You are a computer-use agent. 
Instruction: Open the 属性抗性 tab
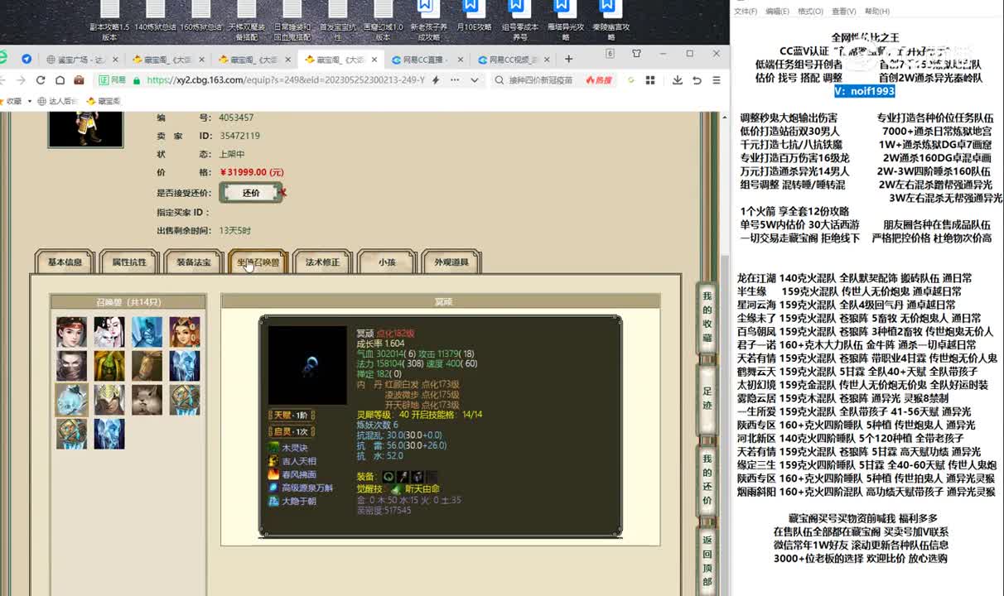[129, 262]
